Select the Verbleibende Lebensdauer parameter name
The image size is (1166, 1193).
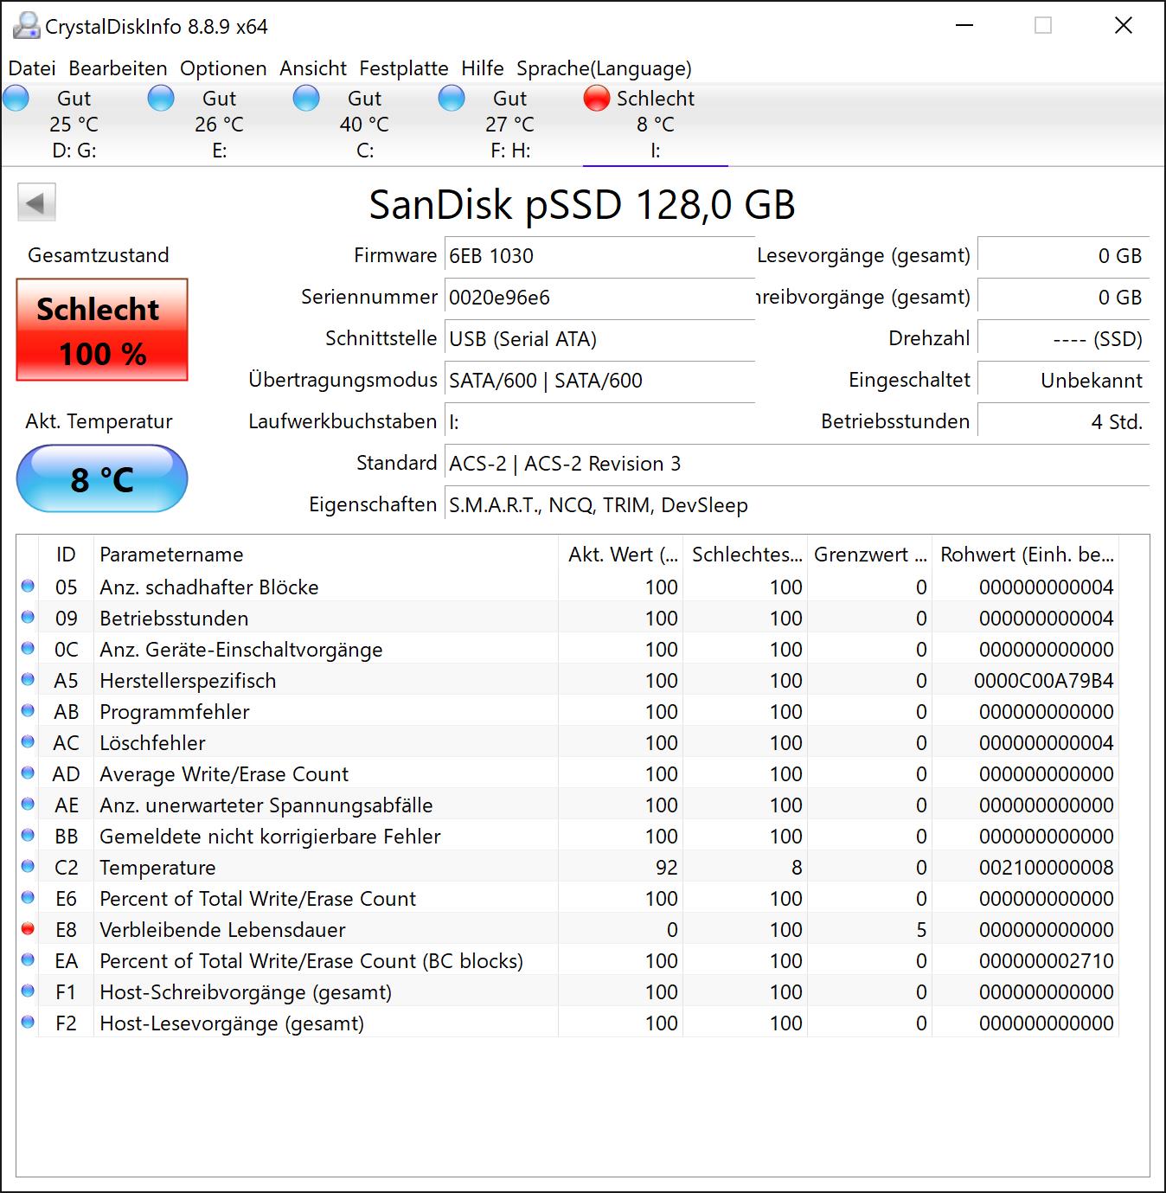(222, 930)
